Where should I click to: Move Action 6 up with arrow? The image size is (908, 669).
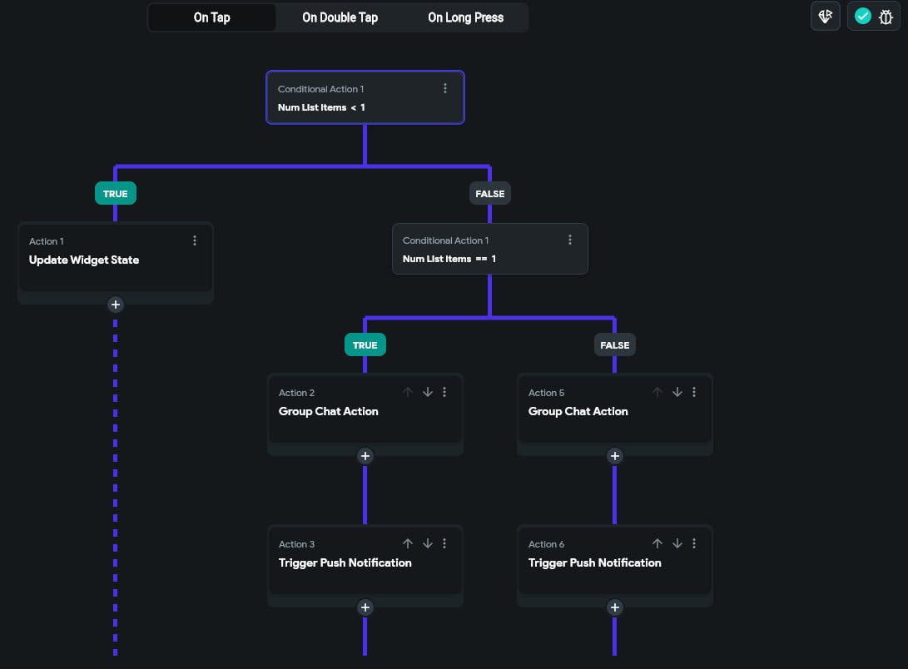click(x=657, y=543)
